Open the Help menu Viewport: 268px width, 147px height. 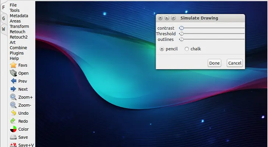pos(14,58)
